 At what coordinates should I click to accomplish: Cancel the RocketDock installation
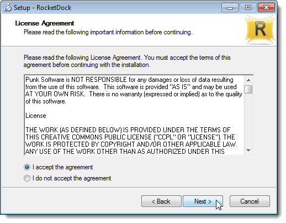[x=250, y=201]
